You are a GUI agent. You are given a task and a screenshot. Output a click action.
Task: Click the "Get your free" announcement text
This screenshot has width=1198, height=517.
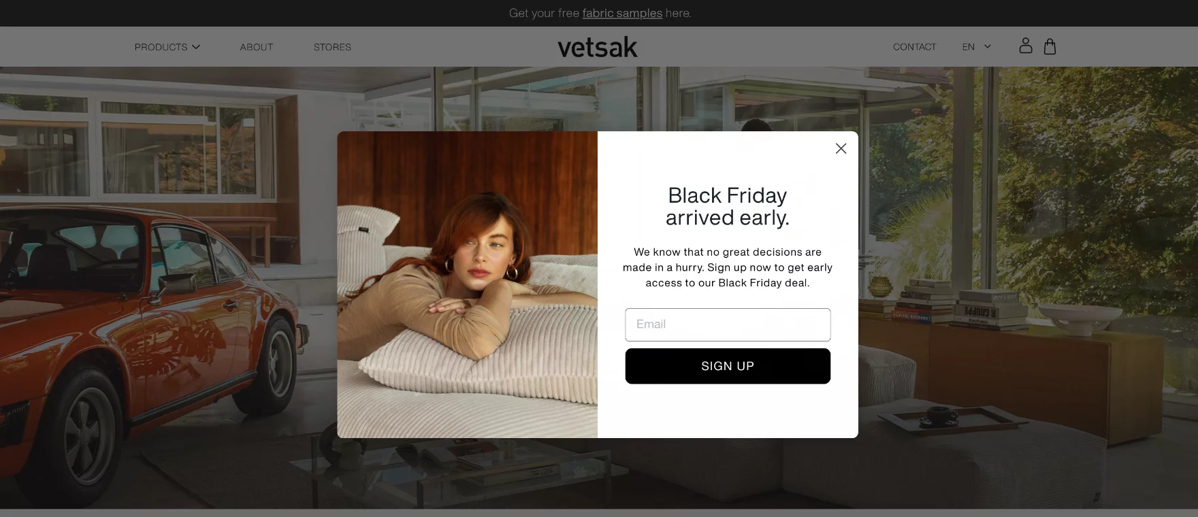544,13
